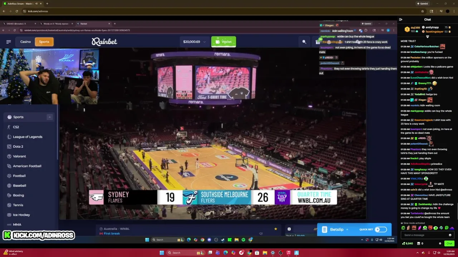This screenshot has height=257, width=458.
Task: Reload the kick.com page
Action: (x=16, y=11)
